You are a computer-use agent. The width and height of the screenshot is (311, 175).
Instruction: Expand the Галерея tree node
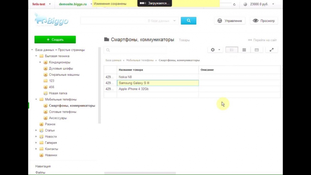tap(36, 142)
